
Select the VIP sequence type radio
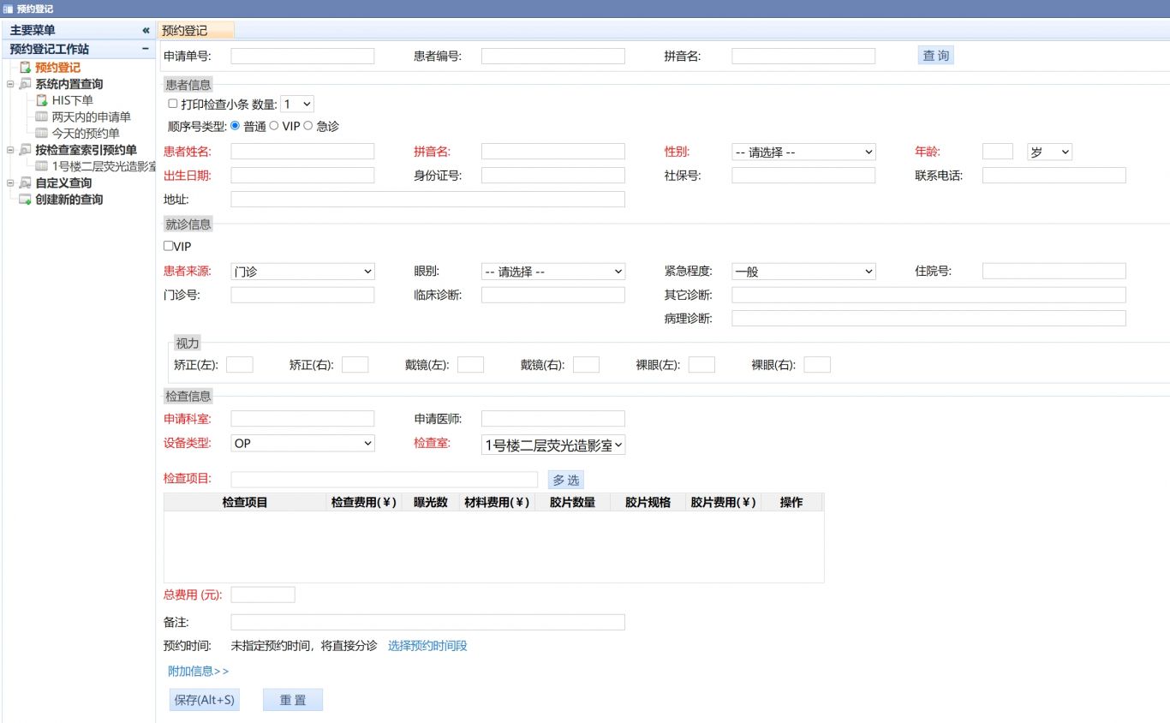click(274, 125)
